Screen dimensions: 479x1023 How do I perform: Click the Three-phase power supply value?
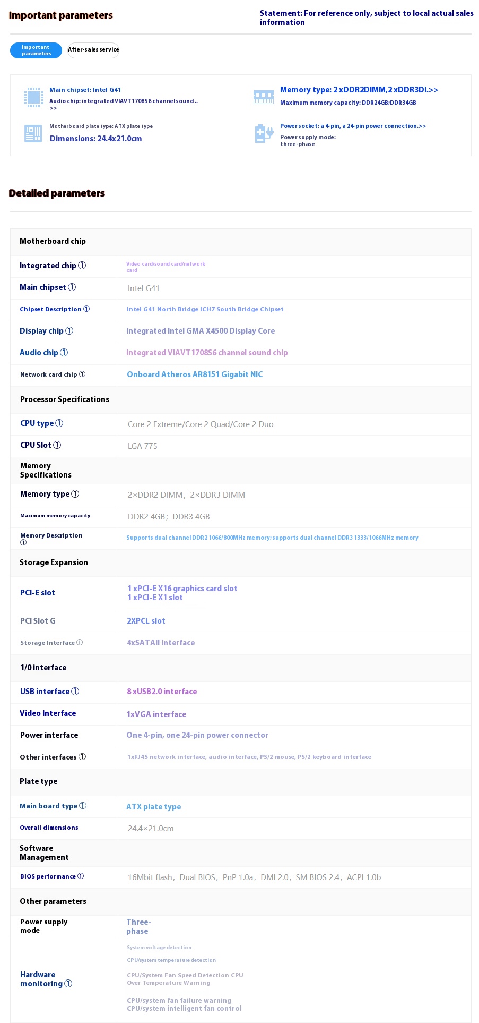click(138, 926)
